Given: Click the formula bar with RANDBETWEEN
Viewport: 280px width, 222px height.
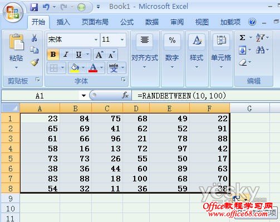Looking at the screenshot, I should click(205, 96).
